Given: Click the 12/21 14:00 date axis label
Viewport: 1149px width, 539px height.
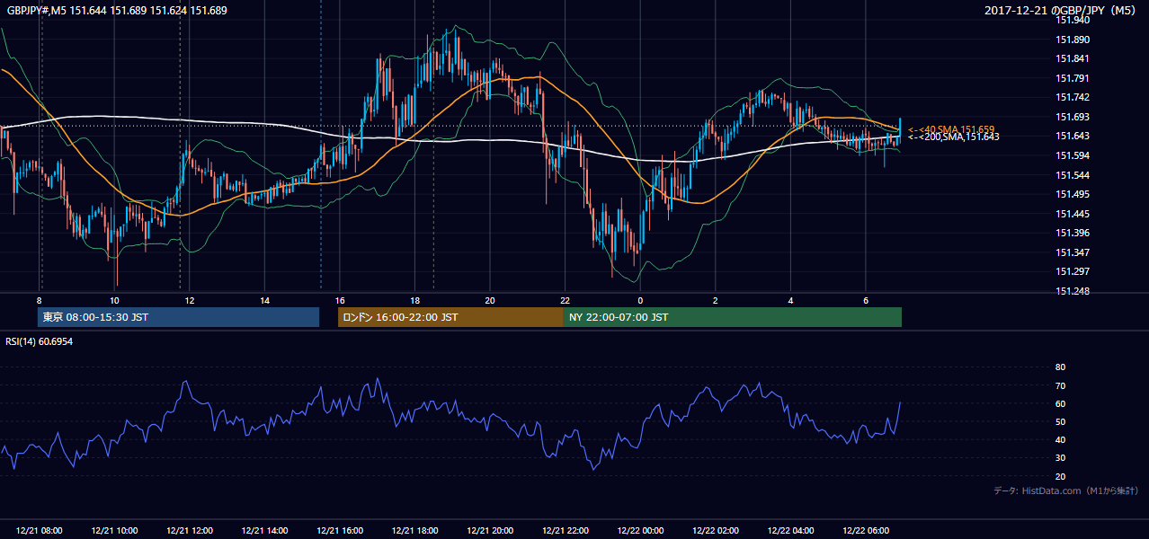Looking at the screenshot, I should coord(264,531).
